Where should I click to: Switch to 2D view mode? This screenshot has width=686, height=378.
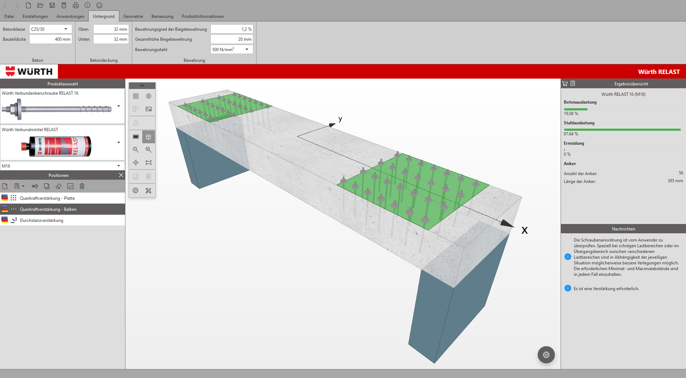[136, 137]
